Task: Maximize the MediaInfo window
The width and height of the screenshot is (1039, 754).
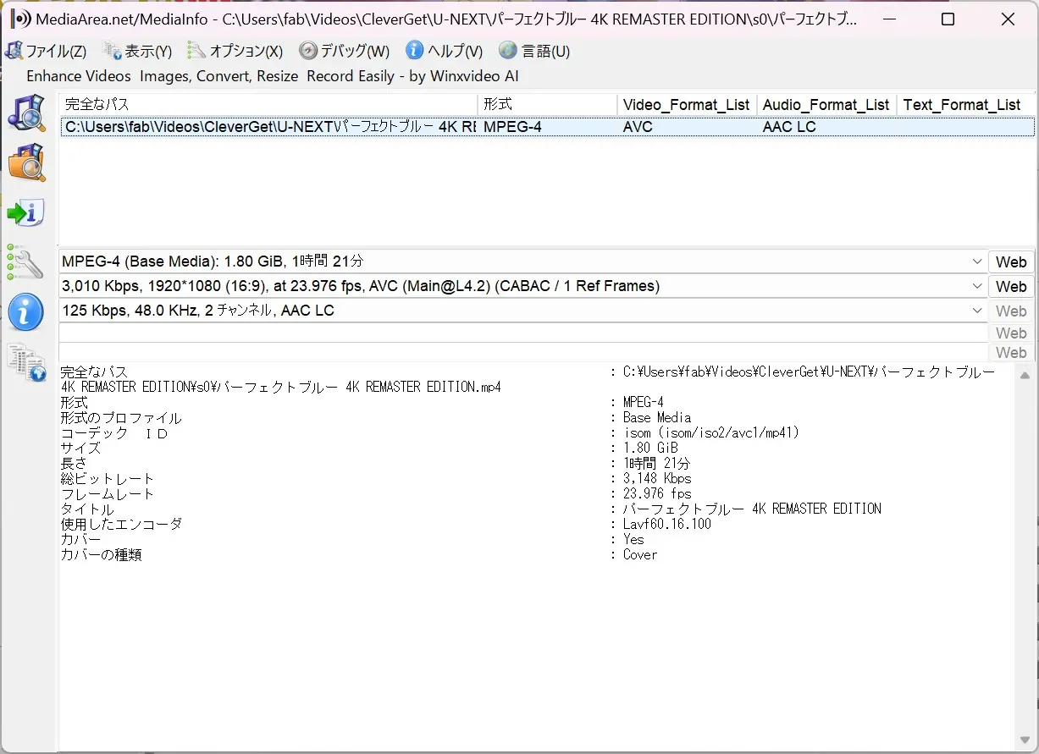Action: pyautogui.click(x=948, y=19)
